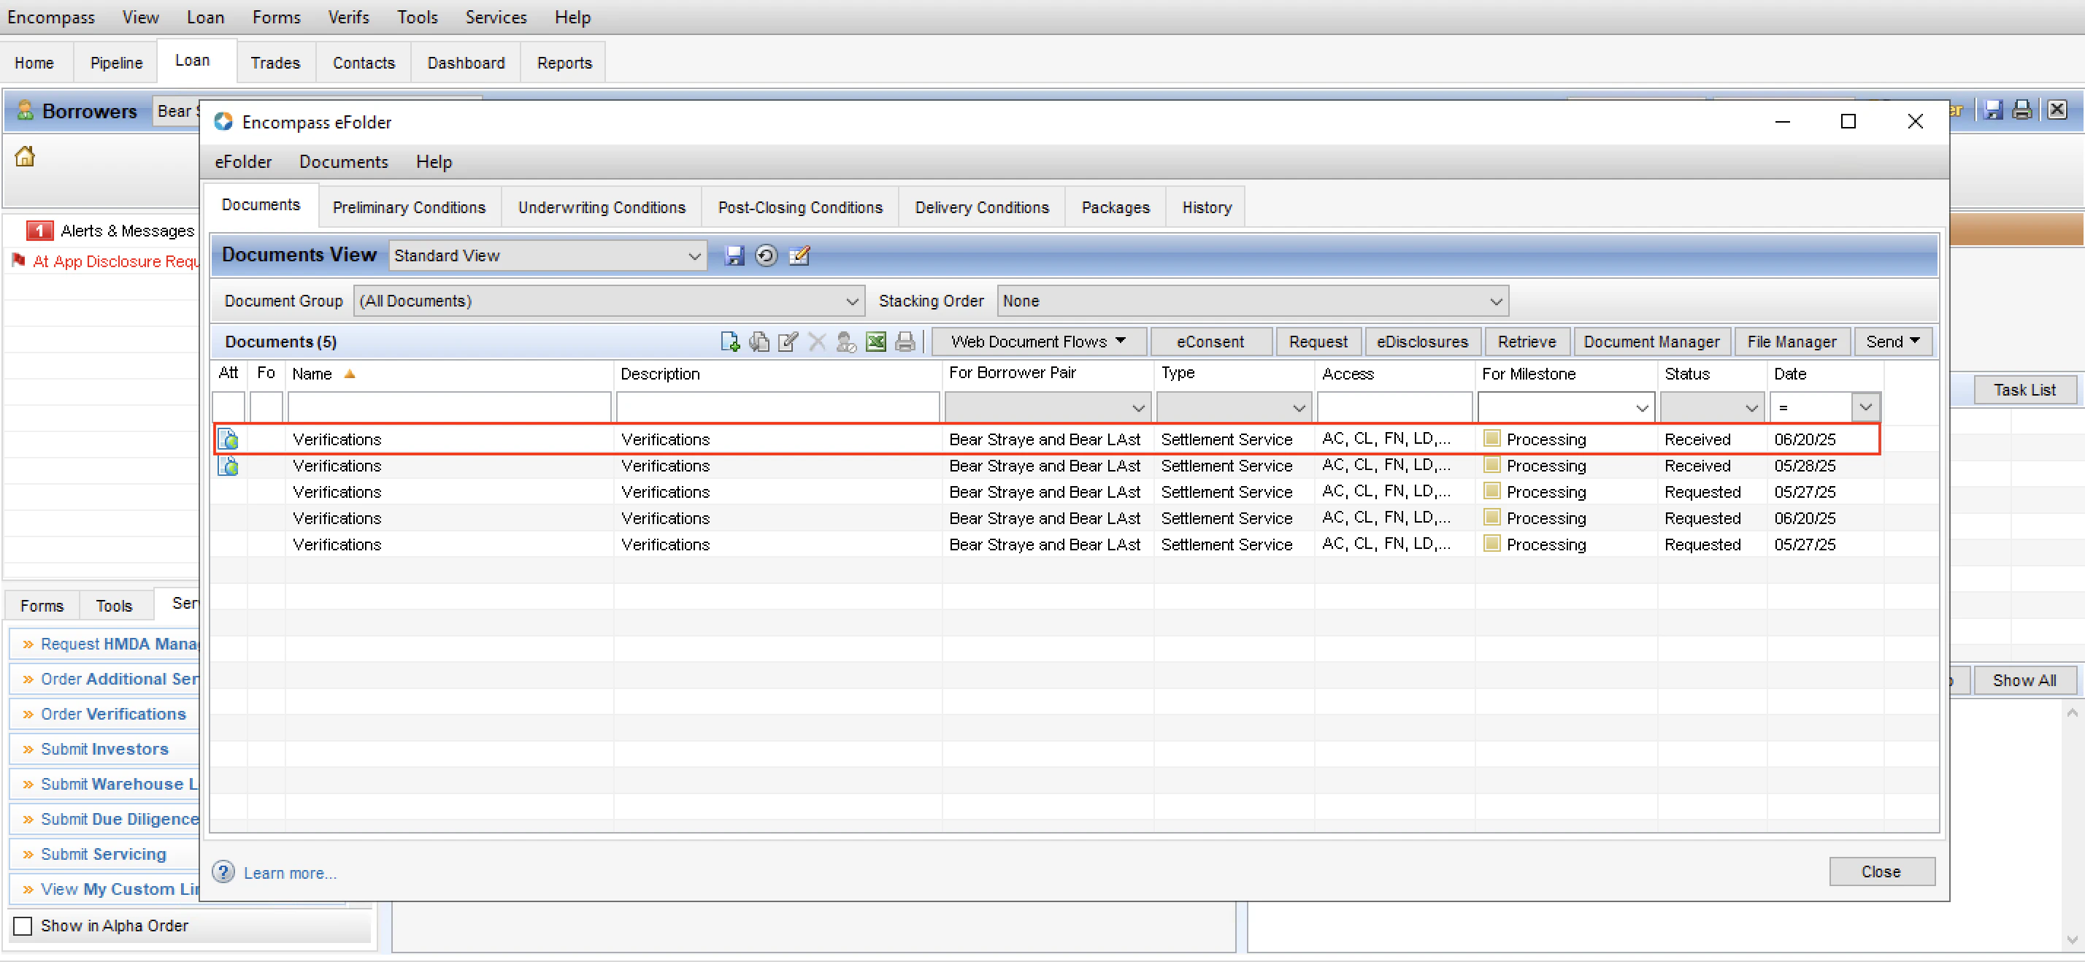Open the Edit Document icon
Screen dimensions: 2085x962
tap(786, 342)
